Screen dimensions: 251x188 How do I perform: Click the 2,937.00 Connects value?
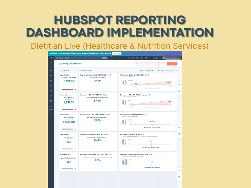69,102
